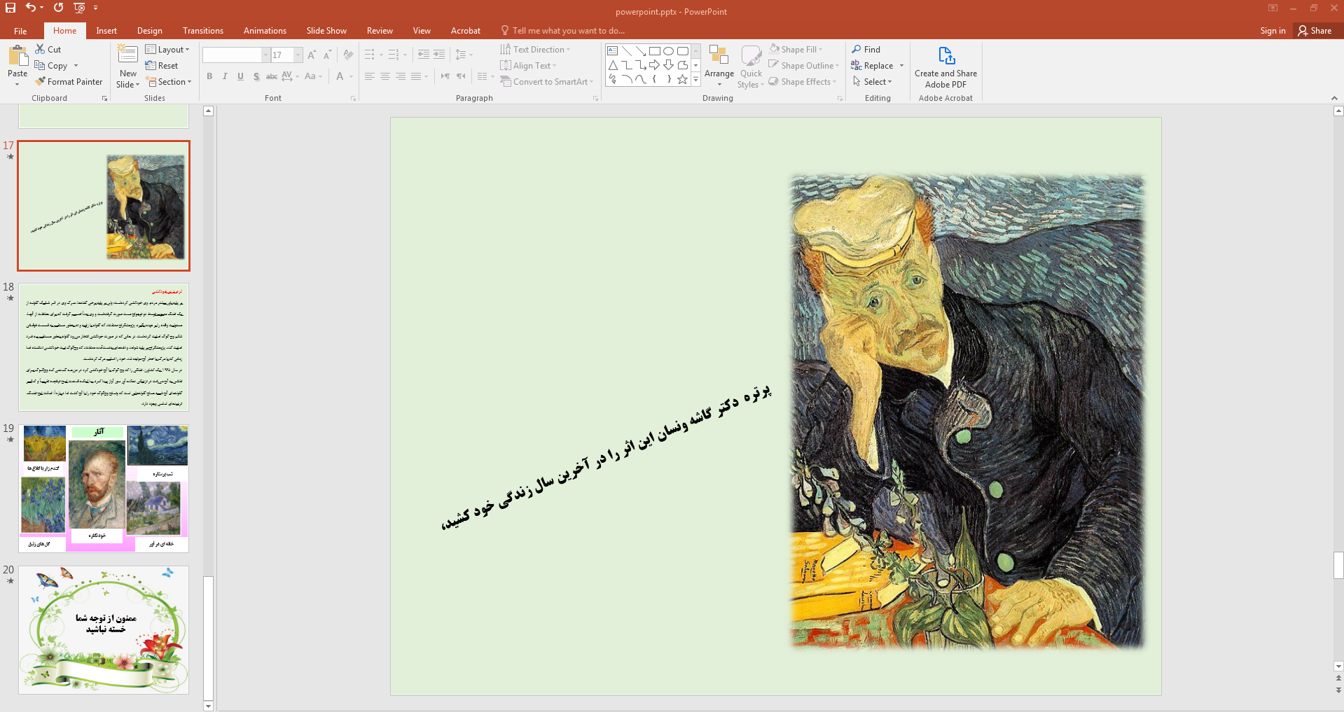Toggle italic formatting
Image resolution: width=1344 pixels, height=712 pixels.
pos(225,76)
